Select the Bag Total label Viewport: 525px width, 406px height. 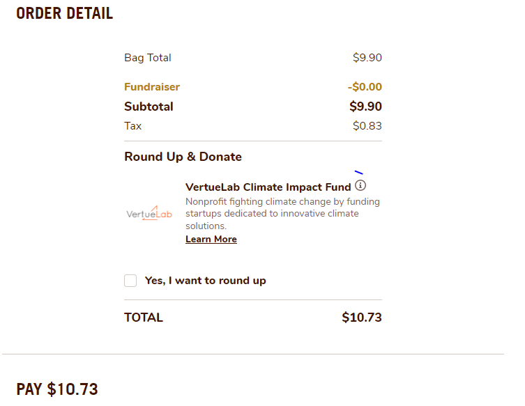147,58
